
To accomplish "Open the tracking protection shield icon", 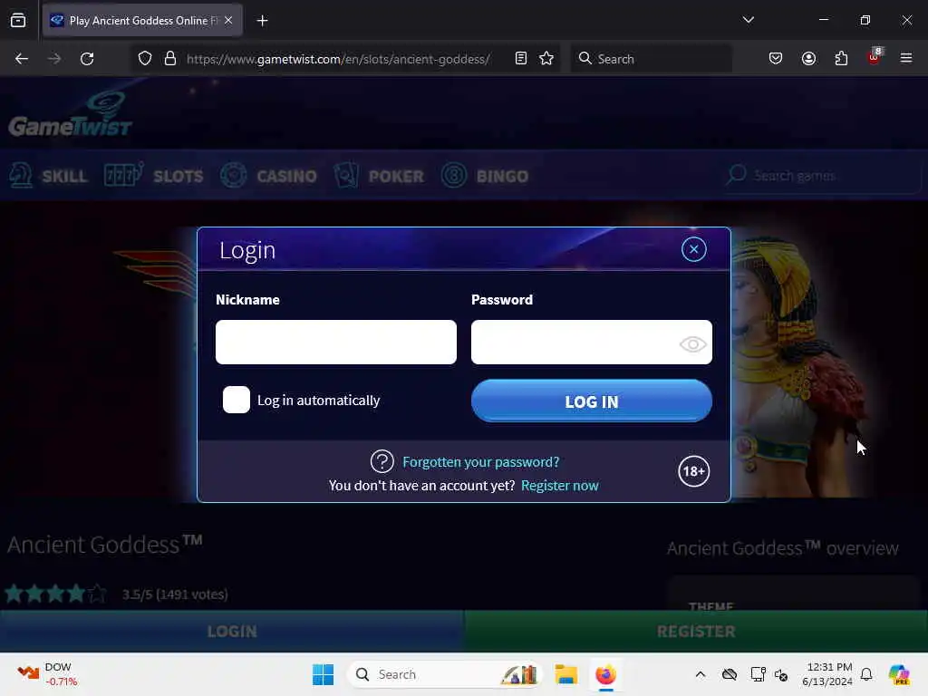I will [x=145, y=59].
